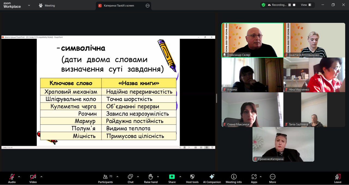Stop the recording

tap(294, 5)
